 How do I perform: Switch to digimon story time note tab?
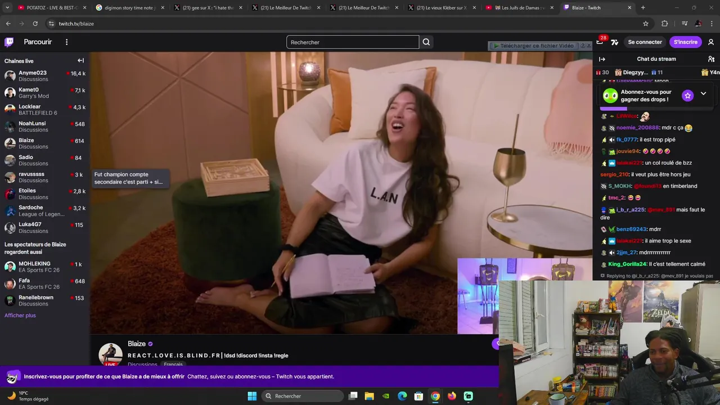pos(130,8)
